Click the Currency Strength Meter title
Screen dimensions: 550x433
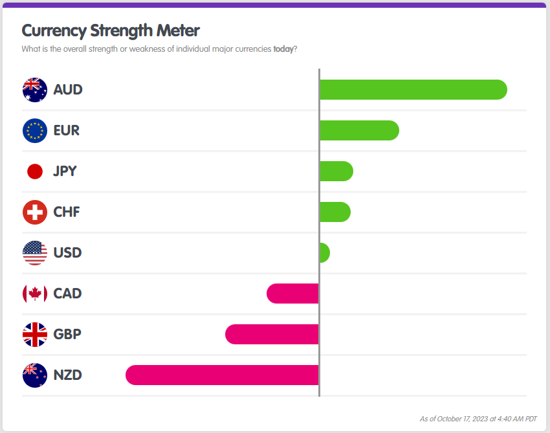[x=111, y=30]
